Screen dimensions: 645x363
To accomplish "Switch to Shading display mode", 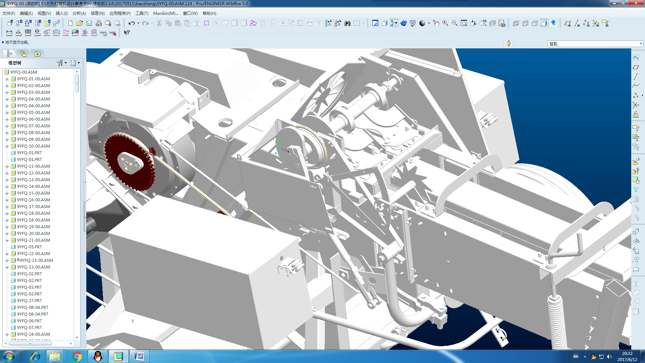I will coord(544,23).
